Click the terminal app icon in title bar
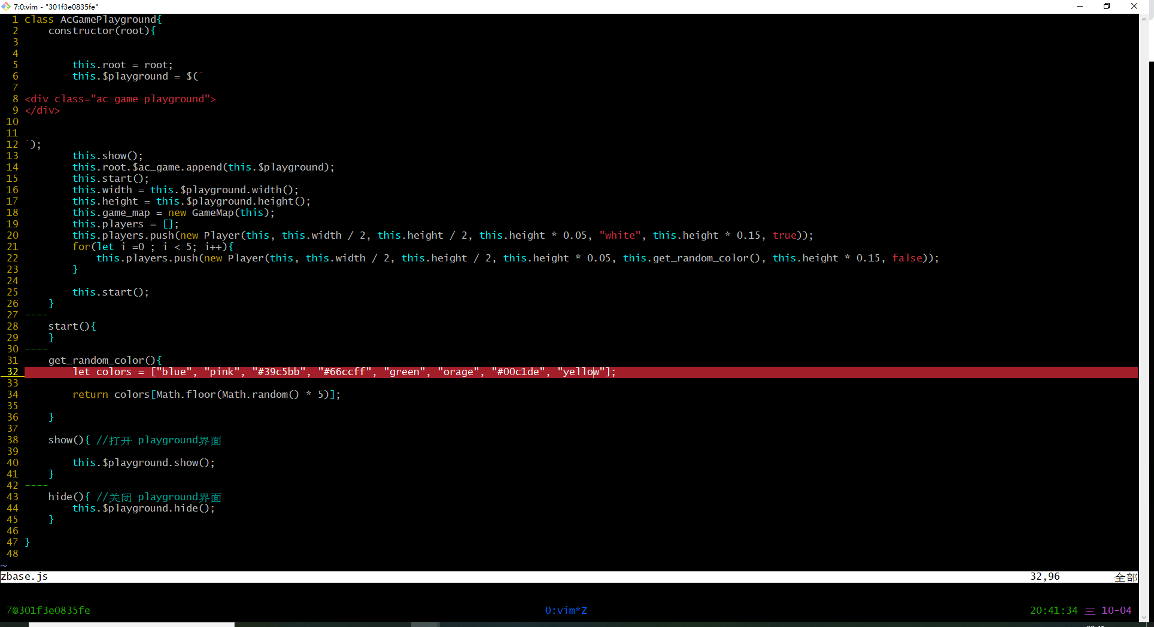 pyautogui.click(x=6, y=7)
